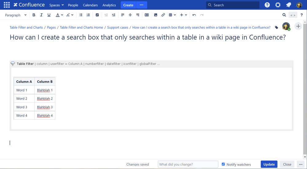Go to Table Filter and Charts breadcrumb
The width and height of the screenshot is (307, 169).
[26, 27]
